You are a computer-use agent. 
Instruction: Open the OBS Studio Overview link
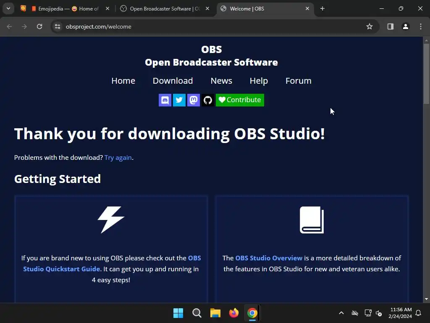click(x=269, y=258)
